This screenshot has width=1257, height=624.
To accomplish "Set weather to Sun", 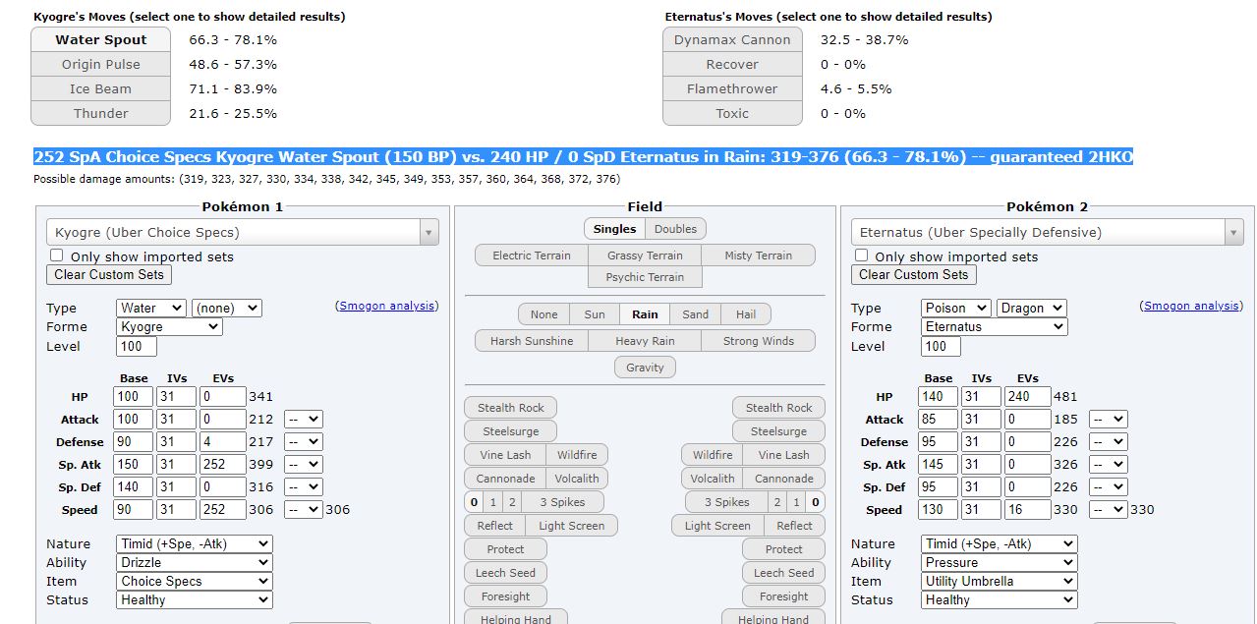I will point(595,314).
